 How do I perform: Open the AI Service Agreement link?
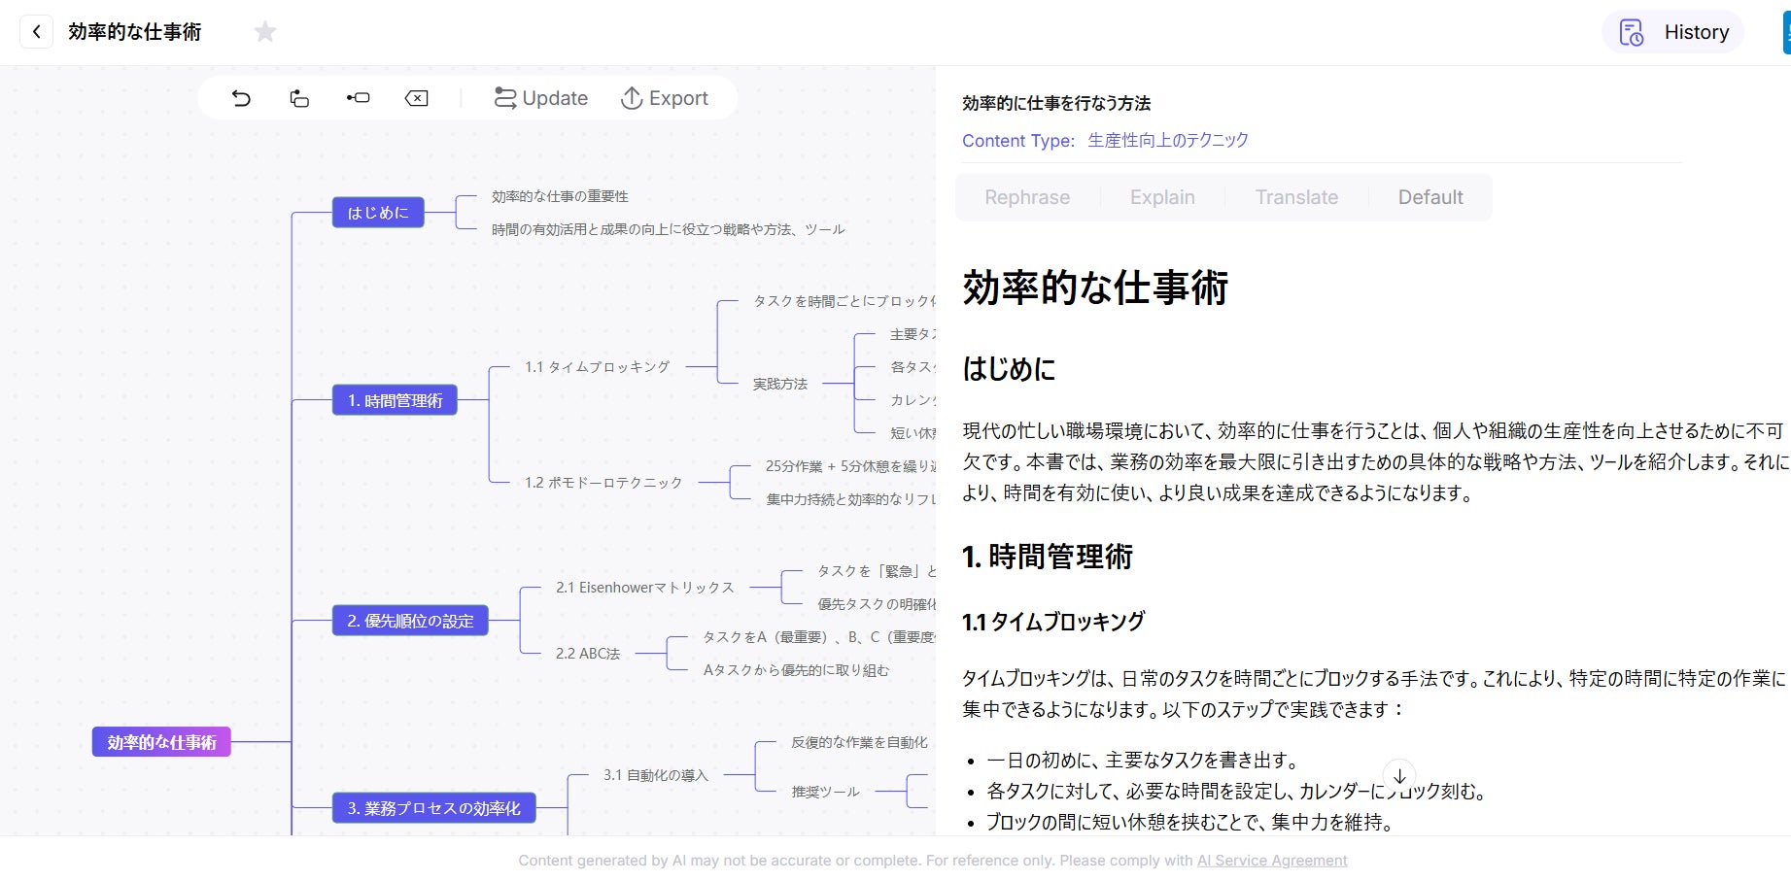click(1272, 861)
